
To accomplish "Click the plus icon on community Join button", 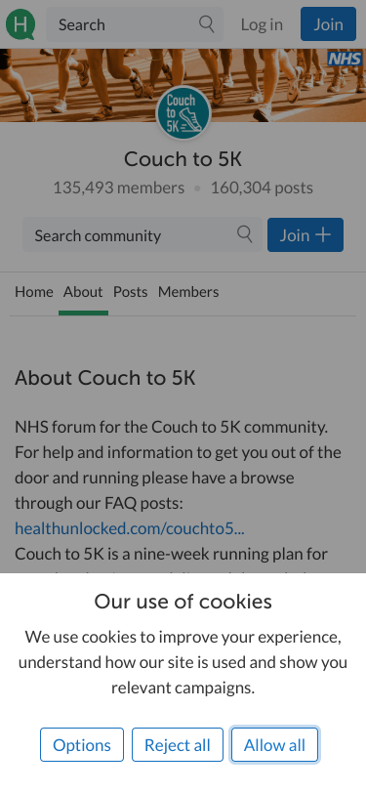I will [323, 234].
